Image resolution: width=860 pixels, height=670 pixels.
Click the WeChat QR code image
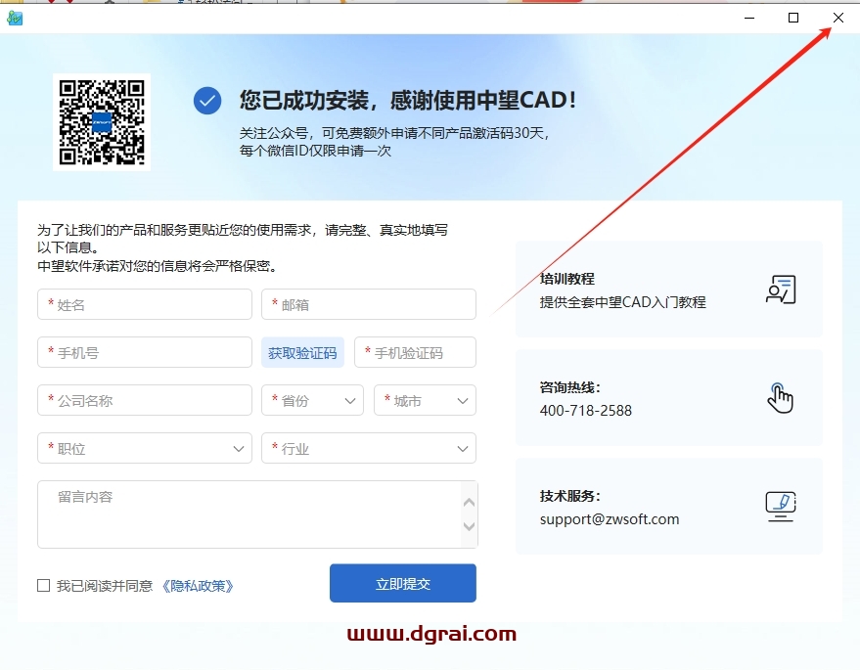coord(102,122)
